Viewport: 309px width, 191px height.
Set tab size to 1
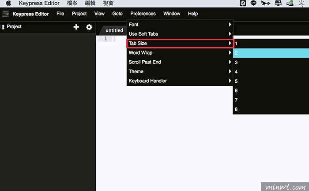[271, 44]
